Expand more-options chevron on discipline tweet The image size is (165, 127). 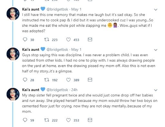(156, 50)
